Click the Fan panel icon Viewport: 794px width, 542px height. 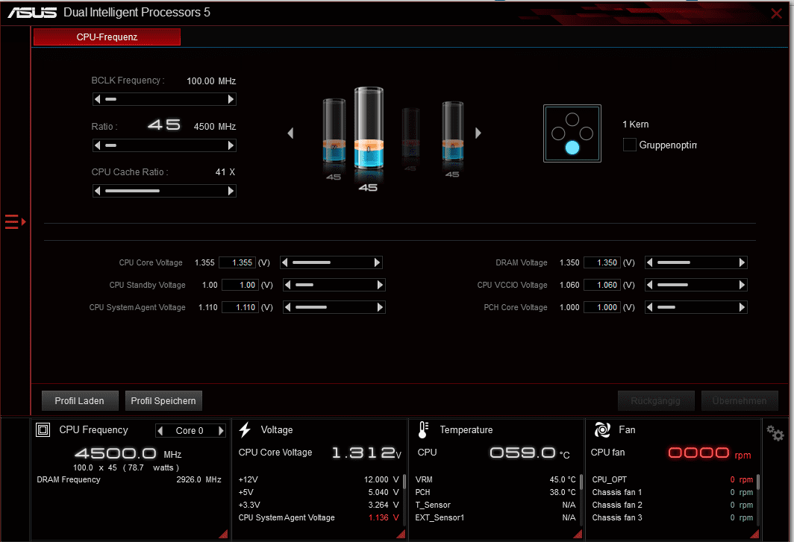[x=602, y=429]
